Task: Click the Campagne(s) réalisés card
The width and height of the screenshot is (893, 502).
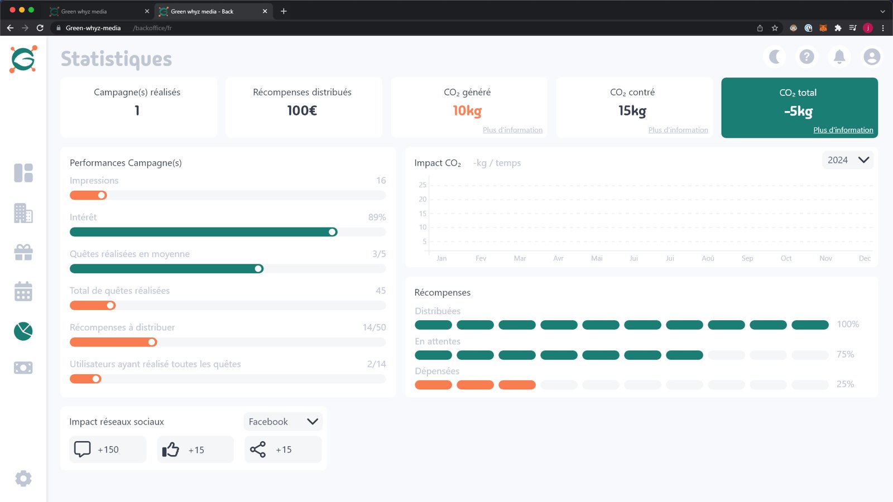Action: click(x=138, y=108)
